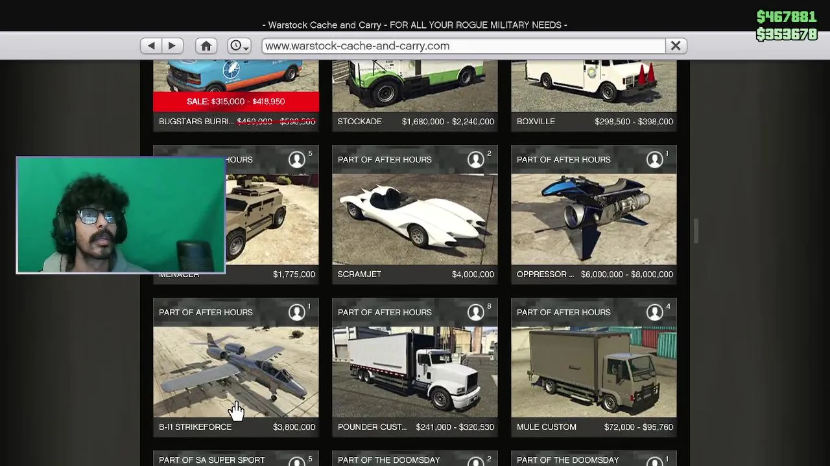Go back with the browser back arrow
Screen dimensions: 830x466
tap(151, 46)
